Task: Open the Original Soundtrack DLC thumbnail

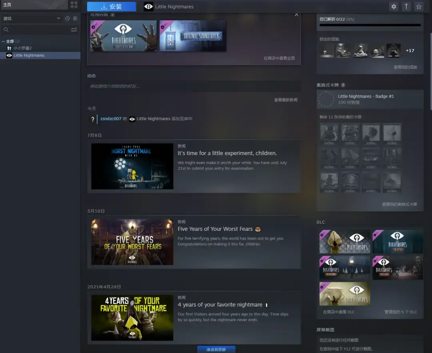Action: (193, 36)
